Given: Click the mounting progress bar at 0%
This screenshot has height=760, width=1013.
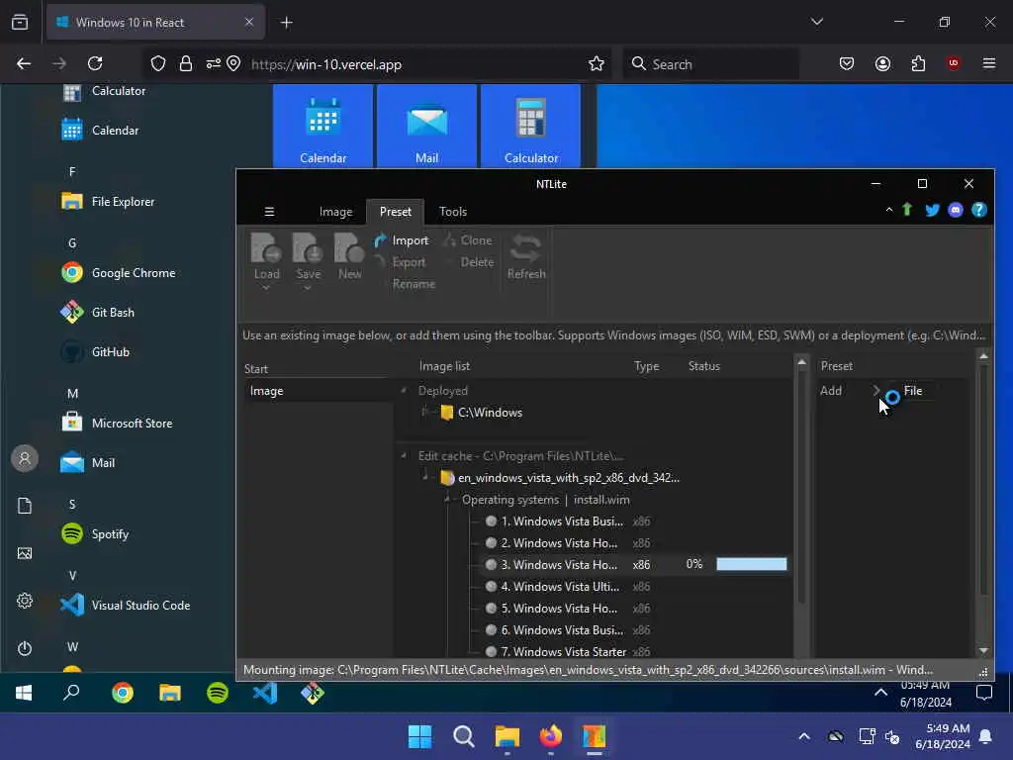Looking at the screenshot, I should point(752,564).
